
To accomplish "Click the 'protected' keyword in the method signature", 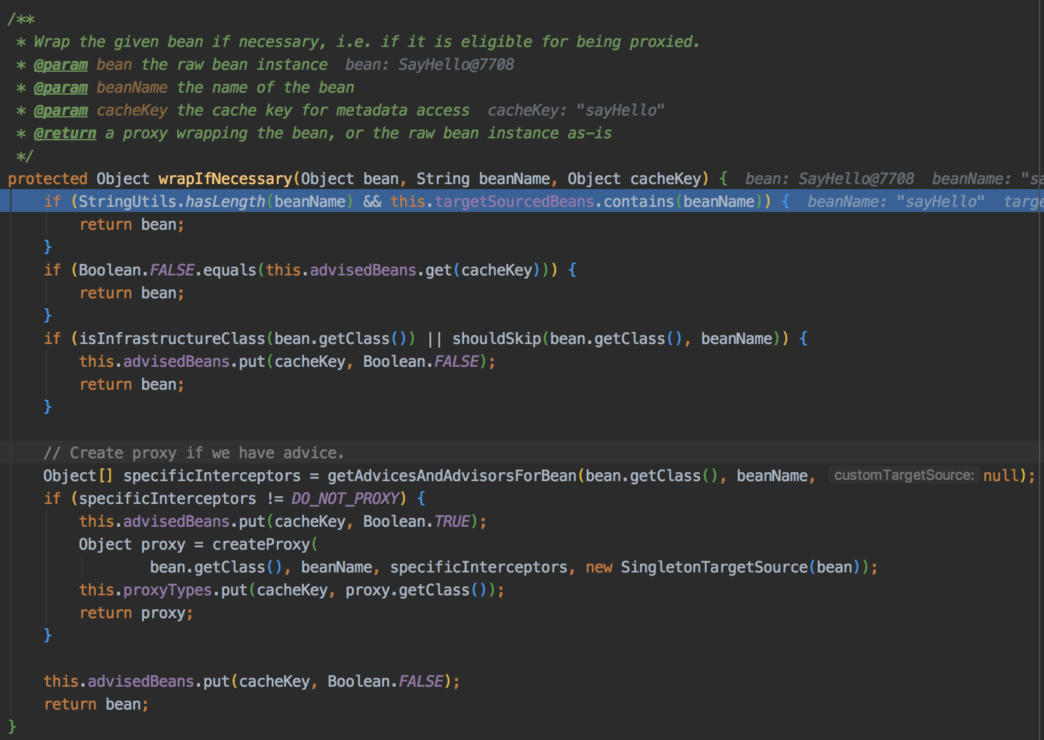I will [48, 179].
